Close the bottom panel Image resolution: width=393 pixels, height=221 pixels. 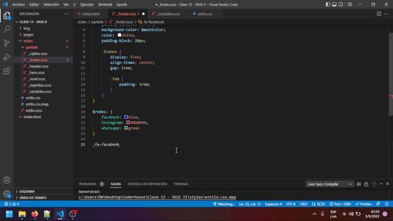pos(387,184)
